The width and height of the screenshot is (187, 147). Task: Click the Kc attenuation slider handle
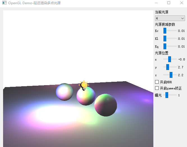(165, 31)
